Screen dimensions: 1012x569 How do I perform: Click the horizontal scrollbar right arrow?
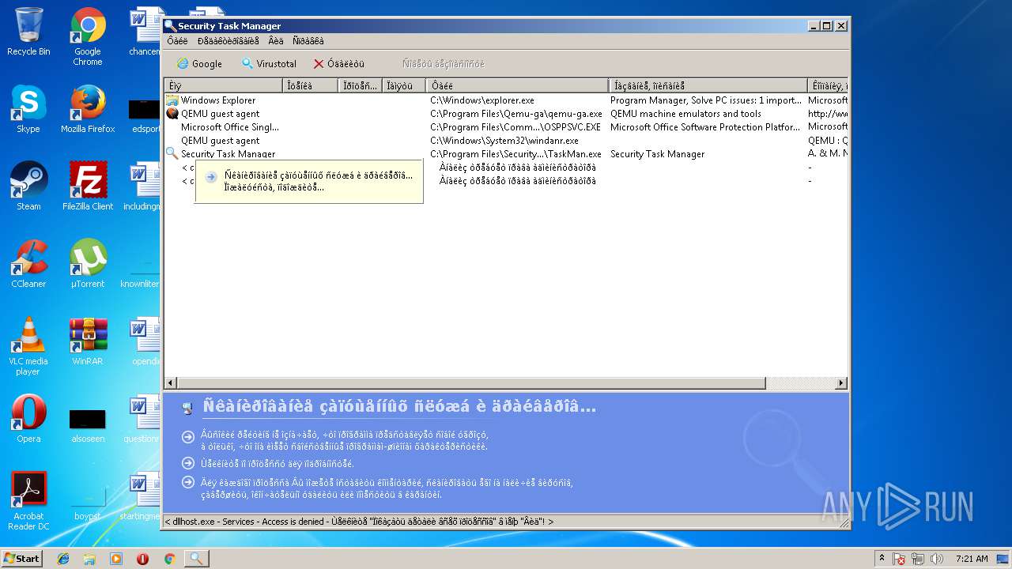tap(841, 383)
